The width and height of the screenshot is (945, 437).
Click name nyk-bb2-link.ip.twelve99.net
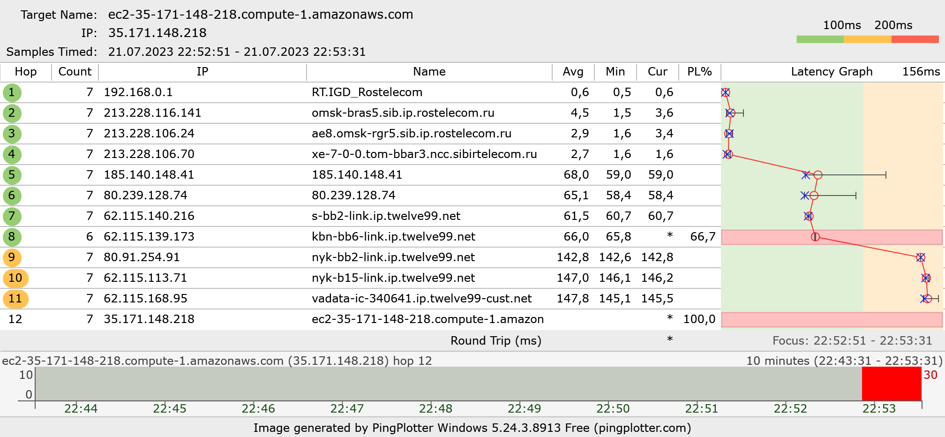(393, 257)
